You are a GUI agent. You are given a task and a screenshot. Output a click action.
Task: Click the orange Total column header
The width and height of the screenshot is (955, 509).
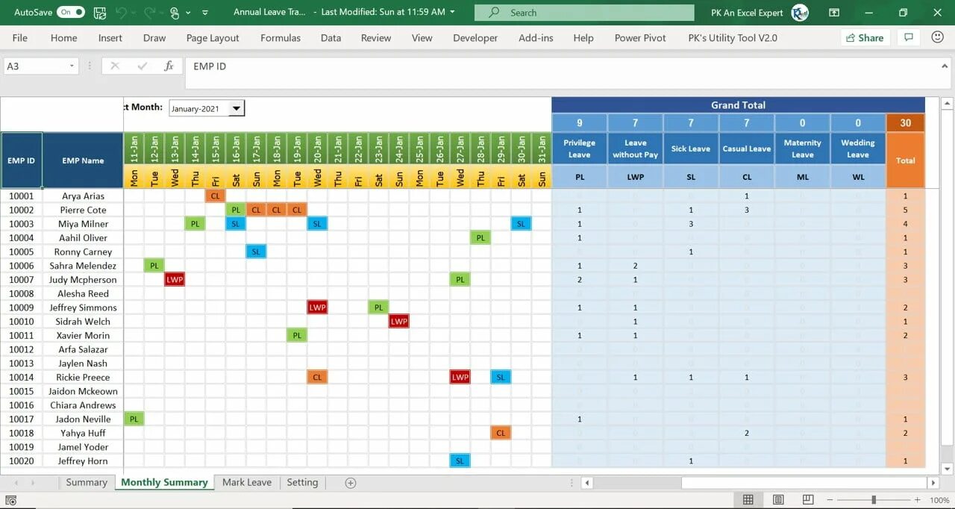click(905, 160)
